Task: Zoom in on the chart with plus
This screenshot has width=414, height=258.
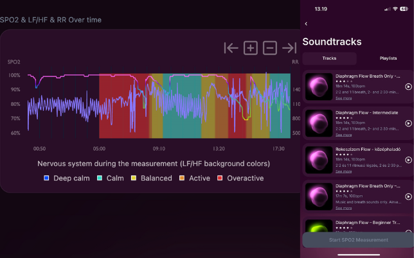Action: (x=251, y=47)
